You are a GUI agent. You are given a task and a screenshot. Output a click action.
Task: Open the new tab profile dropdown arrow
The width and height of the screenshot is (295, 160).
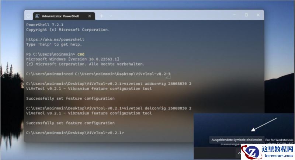click(111, 16)
